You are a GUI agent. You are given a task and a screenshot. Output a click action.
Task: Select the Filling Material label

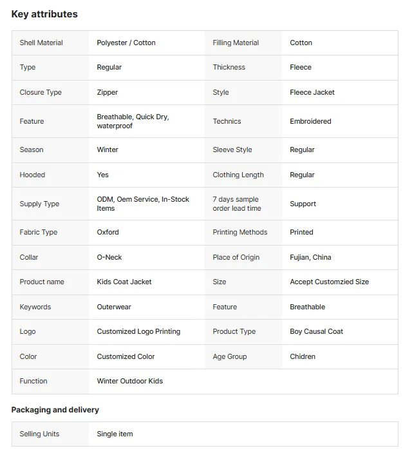point(236,43)
